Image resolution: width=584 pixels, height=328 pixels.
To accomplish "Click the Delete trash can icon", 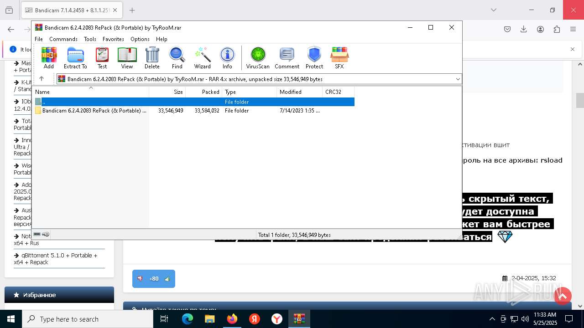I will tap(152, 58).
